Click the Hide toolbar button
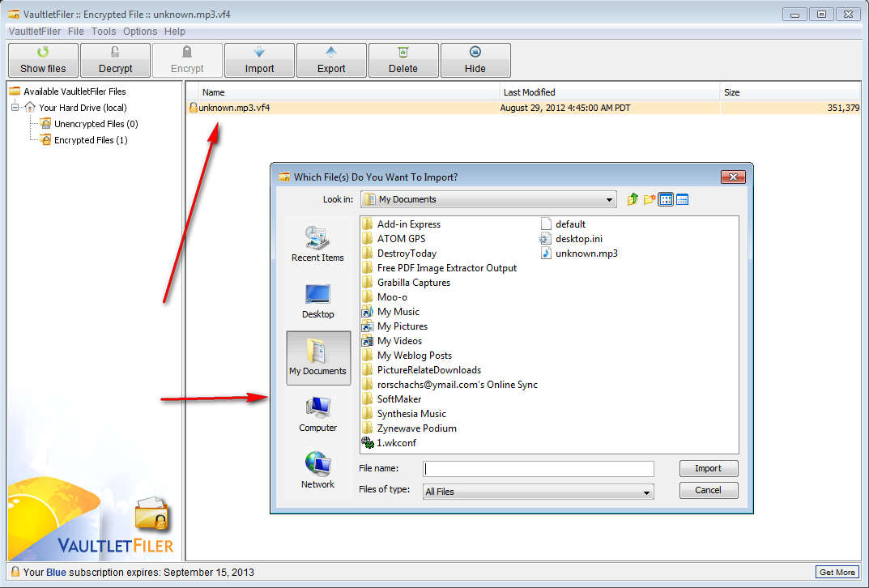 pyautogui.click(x=475, y=61)
